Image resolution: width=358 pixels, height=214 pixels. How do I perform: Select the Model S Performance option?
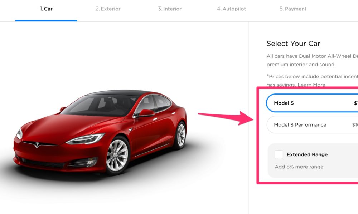point(312,124)
